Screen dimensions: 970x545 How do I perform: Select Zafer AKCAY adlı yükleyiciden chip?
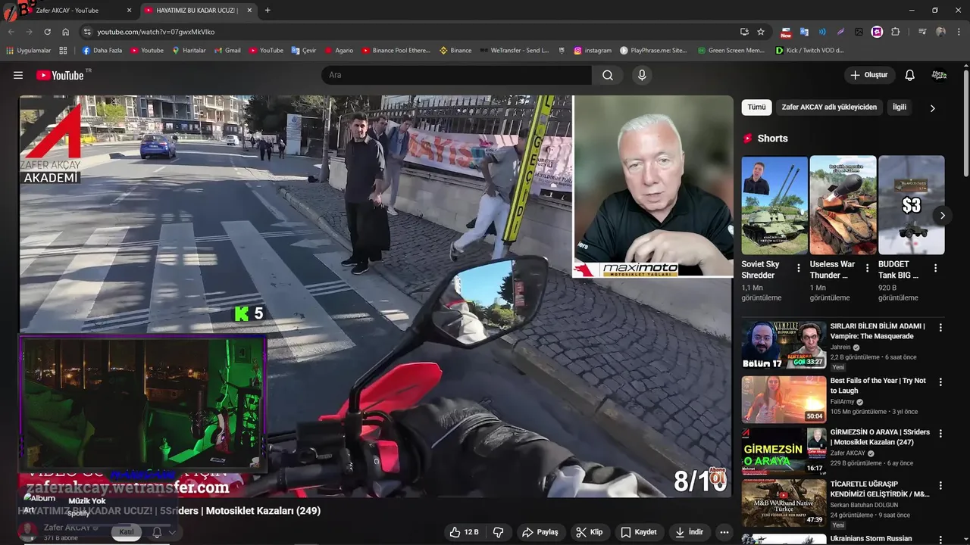[x=829, y=107]
